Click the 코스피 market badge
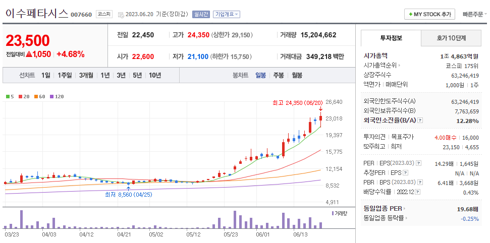 (x=104, y=14)
